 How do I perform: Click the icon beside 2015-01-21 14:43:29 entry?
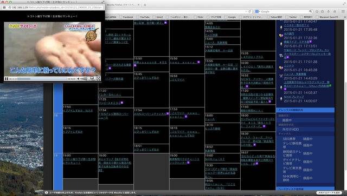[x=281, y=76]
